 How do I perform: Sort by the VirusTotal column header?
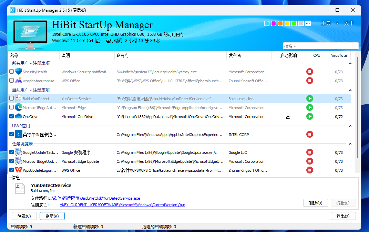pyautogui.click(x=339, y=55)
